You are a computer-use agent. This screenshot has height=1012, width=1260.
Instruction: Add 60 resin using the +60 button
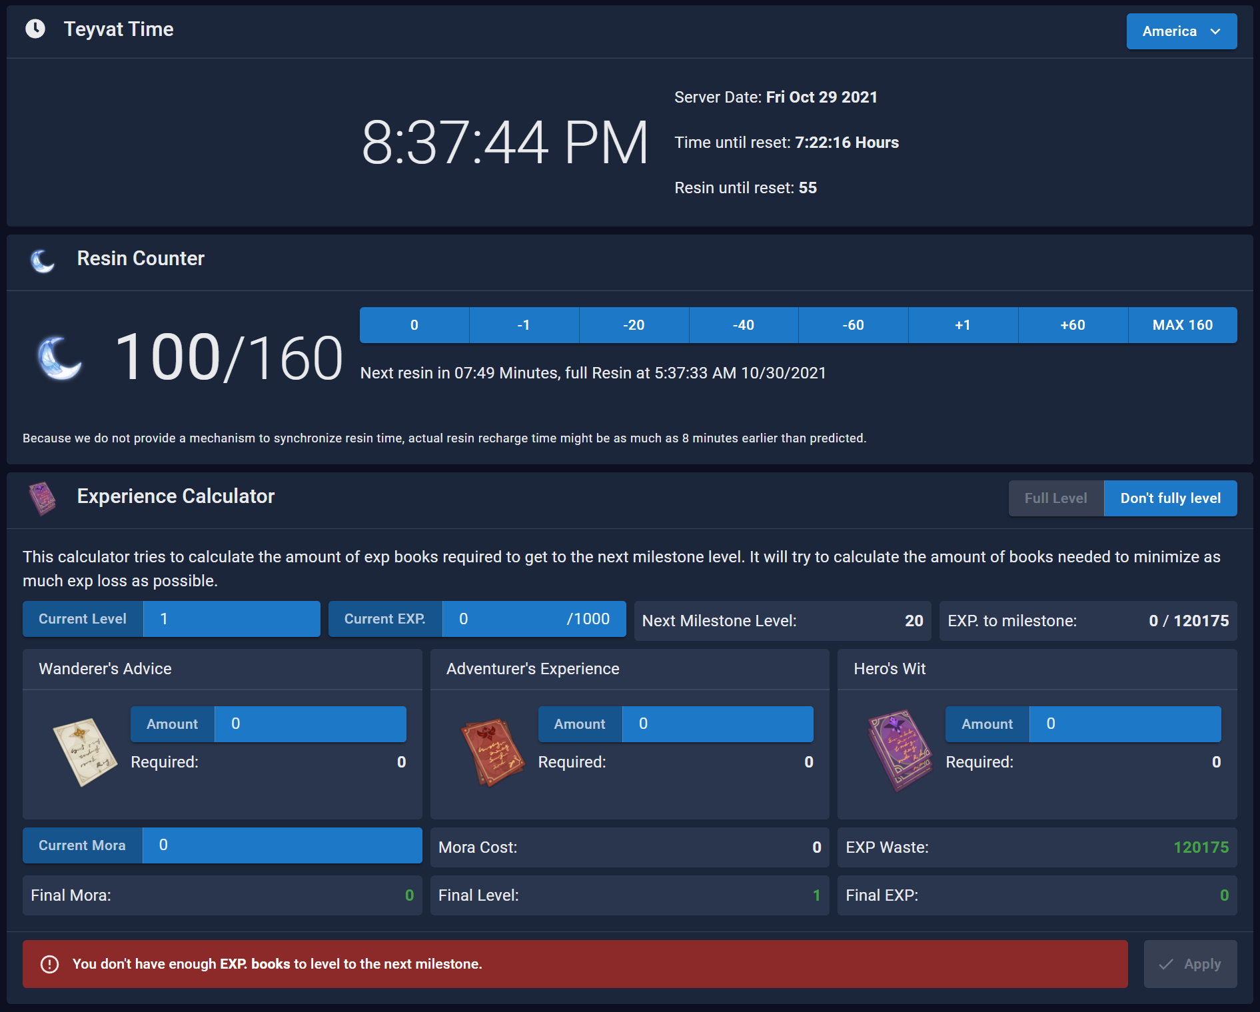(x=1073, y=325)
